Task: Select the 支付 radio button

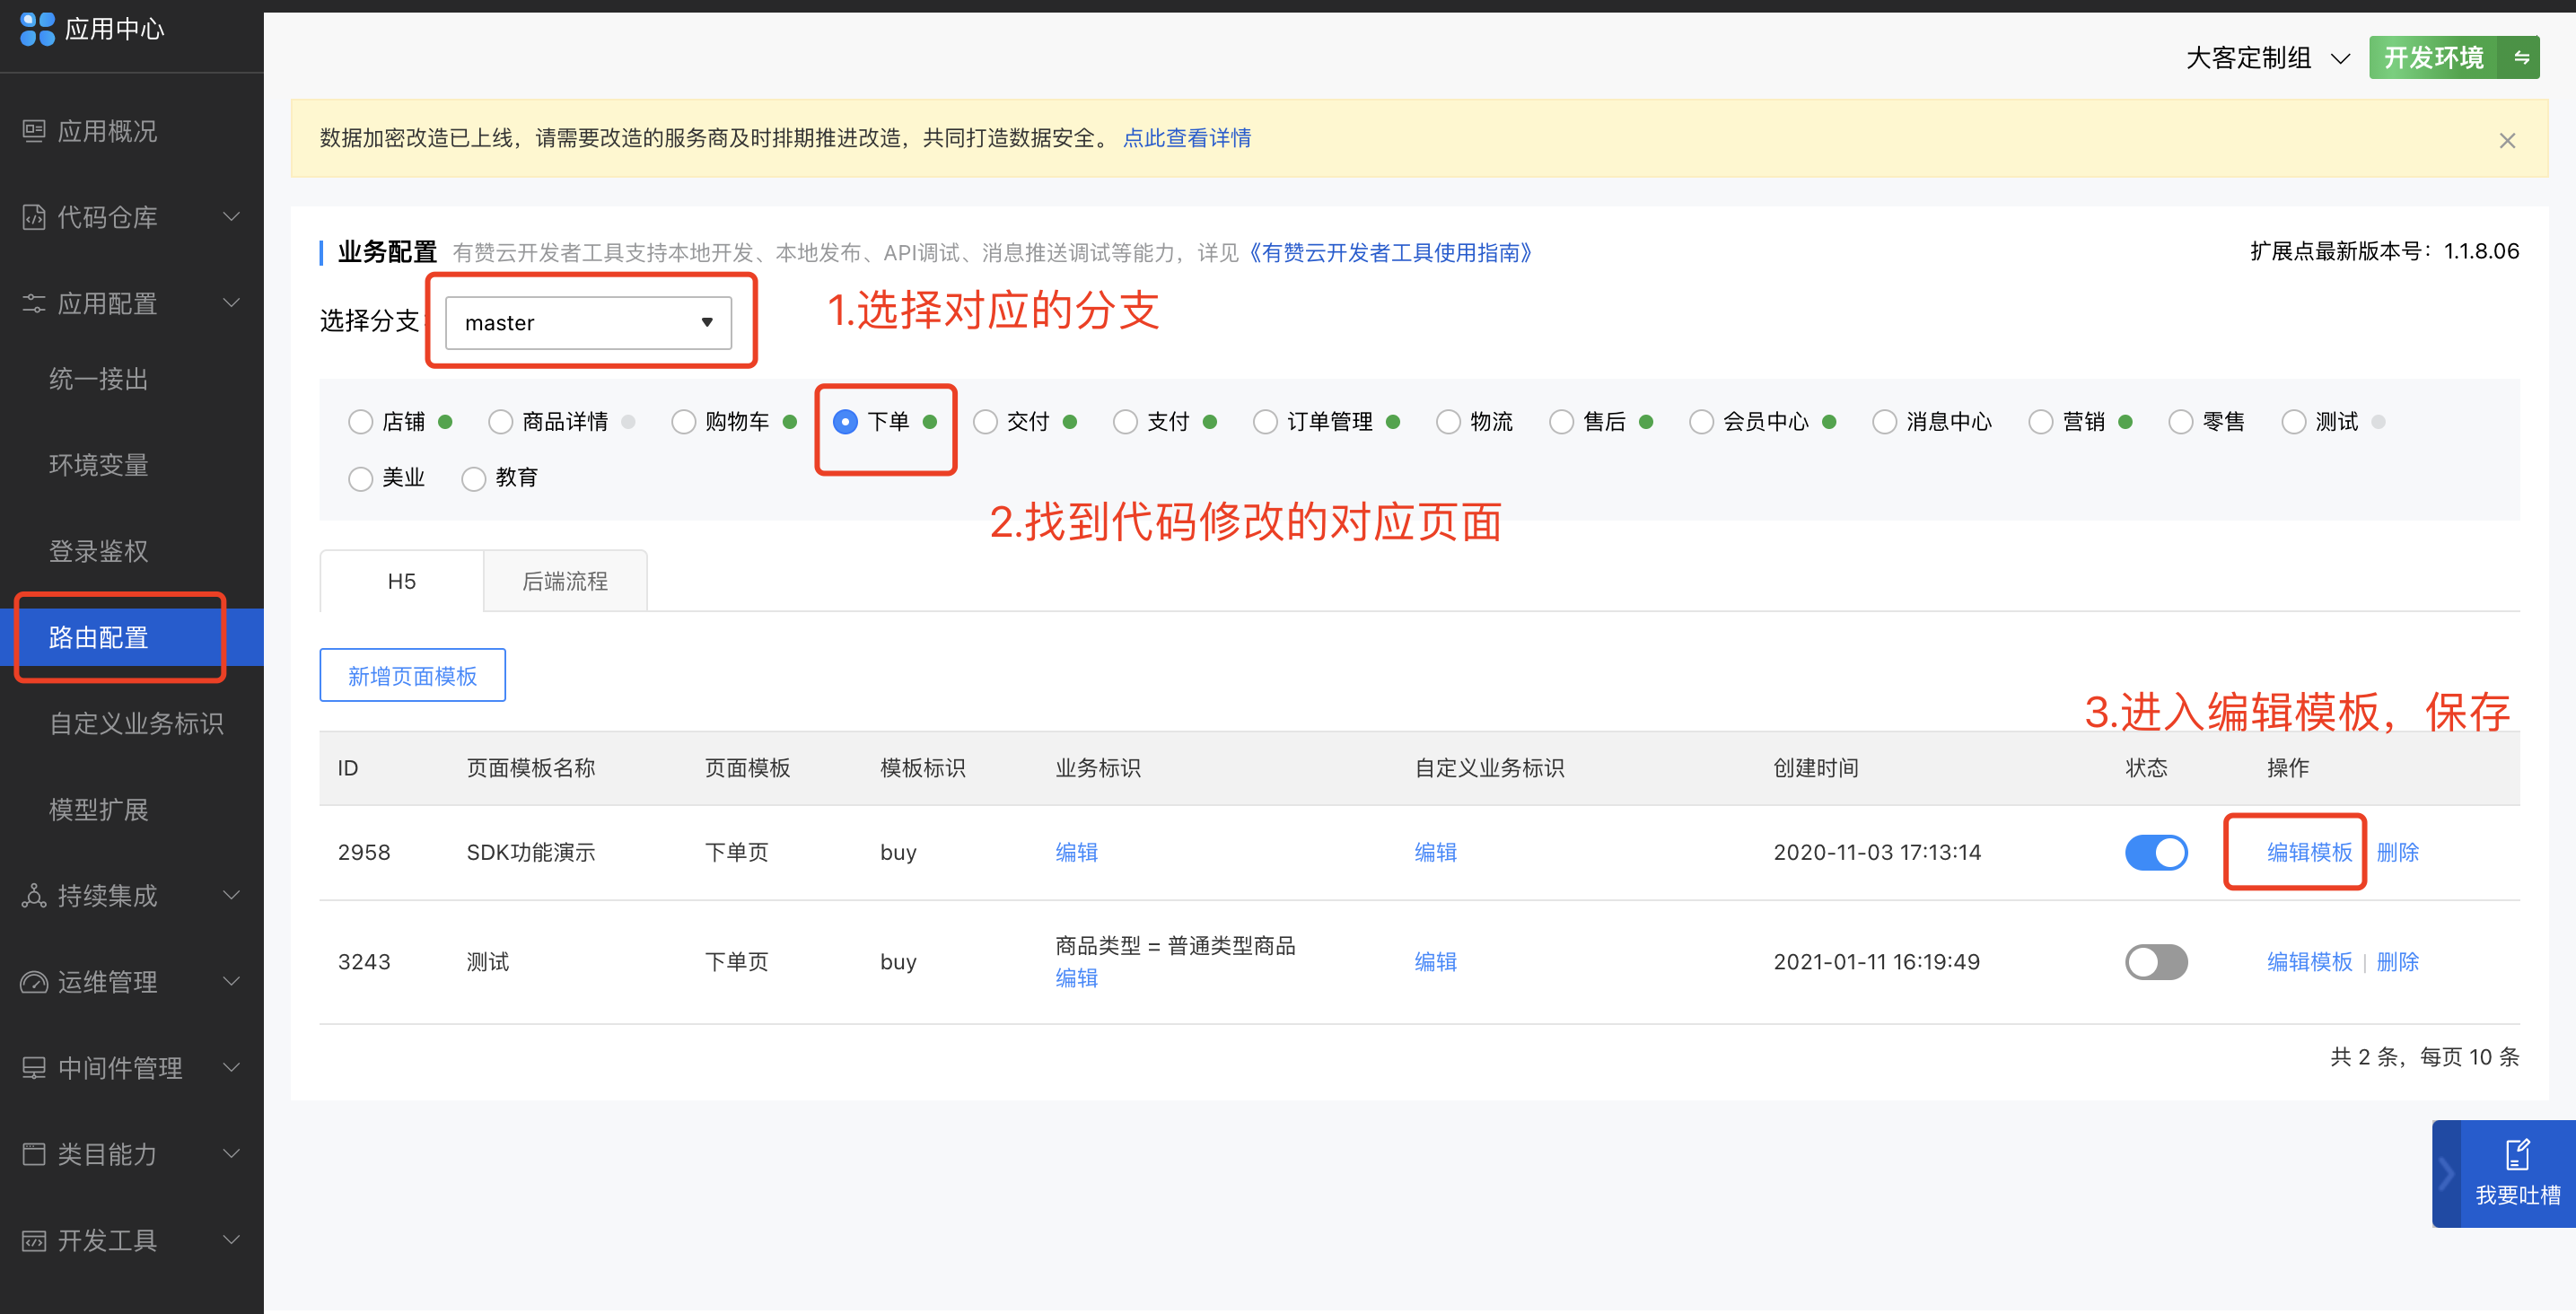Action: coord(1125,422)
